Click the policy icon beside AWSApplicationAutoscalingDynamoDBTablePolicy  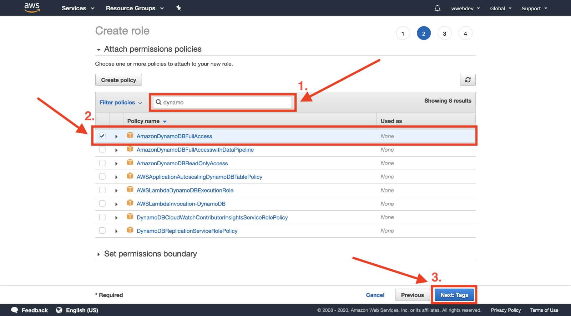[x=130, y=176]
